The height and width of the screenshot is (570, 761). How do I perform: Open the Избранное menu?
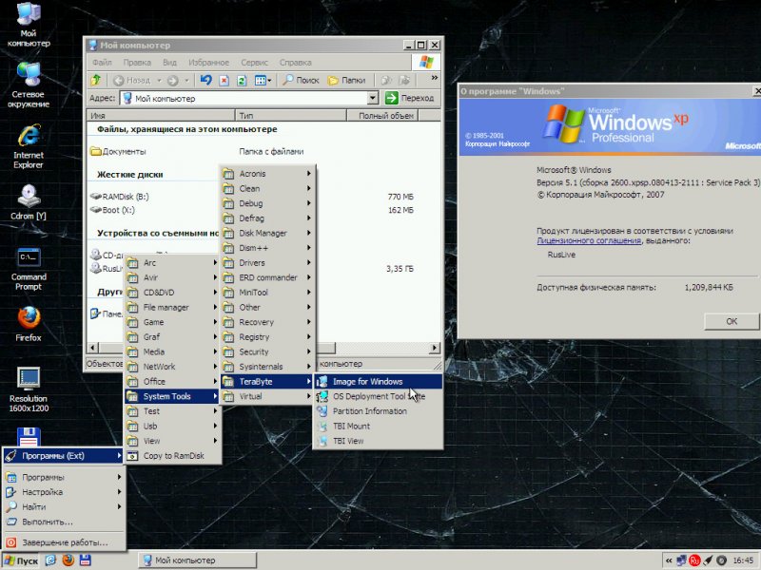208,63
